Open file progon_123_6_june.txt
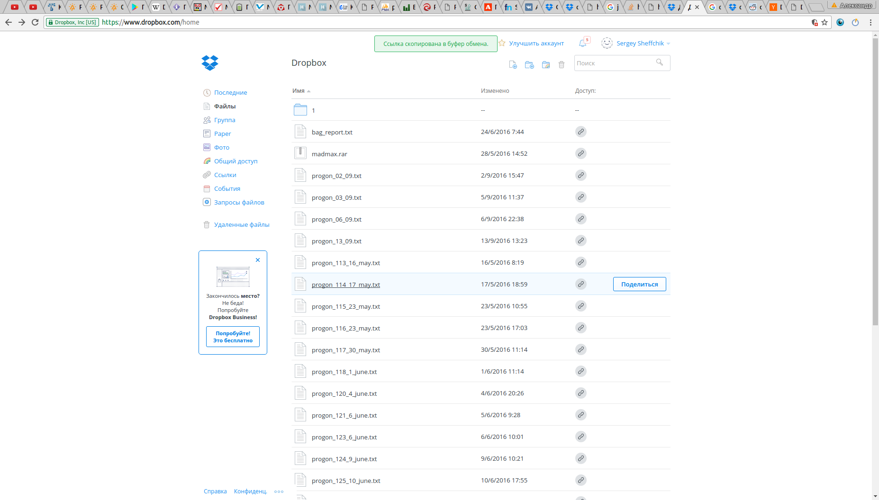 click(344, 437)
